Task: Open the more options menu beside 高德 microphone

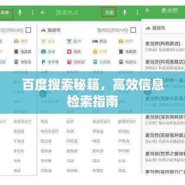Action: click(32, 13)
